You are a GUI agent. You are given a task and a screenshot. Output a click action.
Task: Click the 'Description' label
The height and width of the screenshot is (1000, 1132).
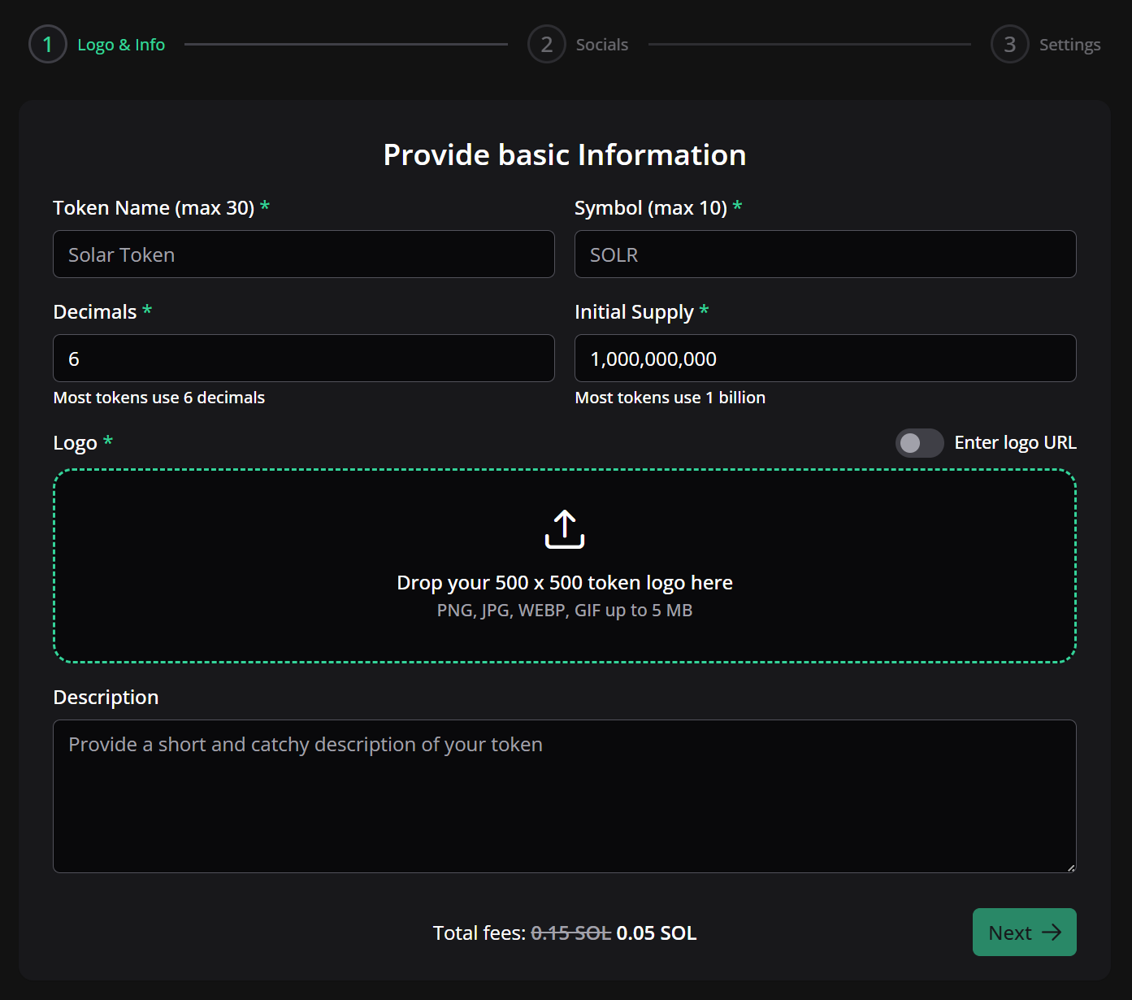tap(106, 698)
